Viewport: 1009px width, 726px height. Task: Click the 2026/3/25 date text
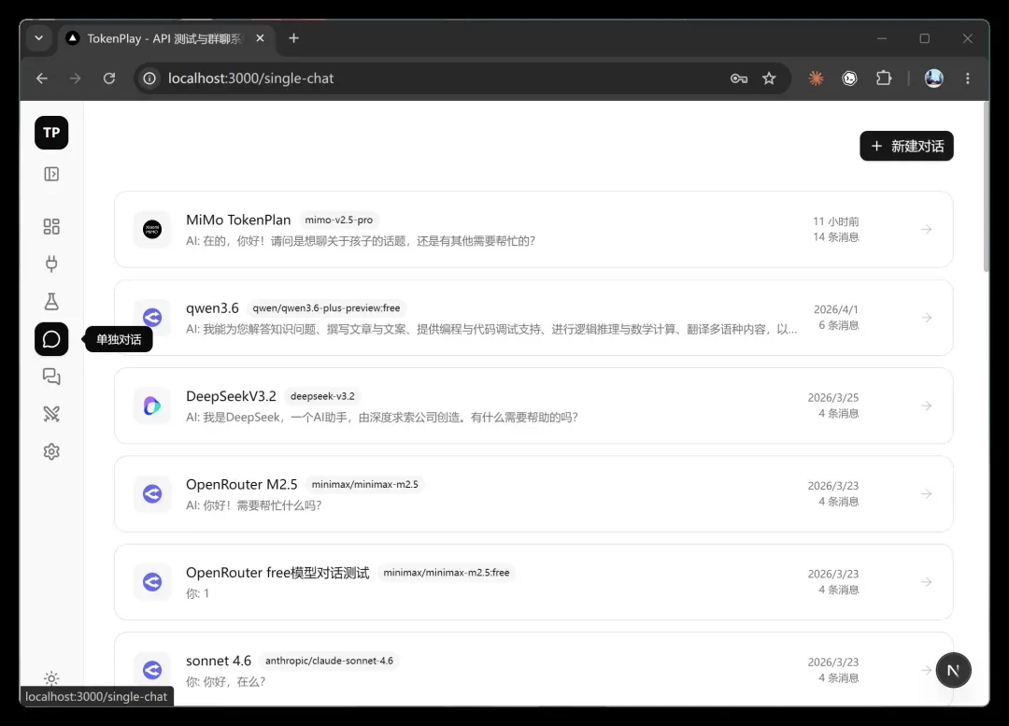833,398
